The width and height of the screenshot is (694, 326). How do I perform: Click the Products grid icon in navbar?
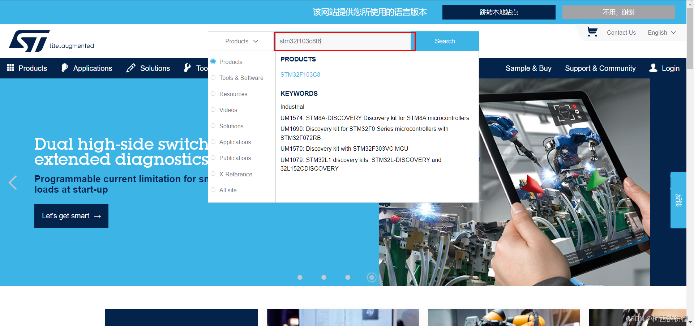[10, 68]
